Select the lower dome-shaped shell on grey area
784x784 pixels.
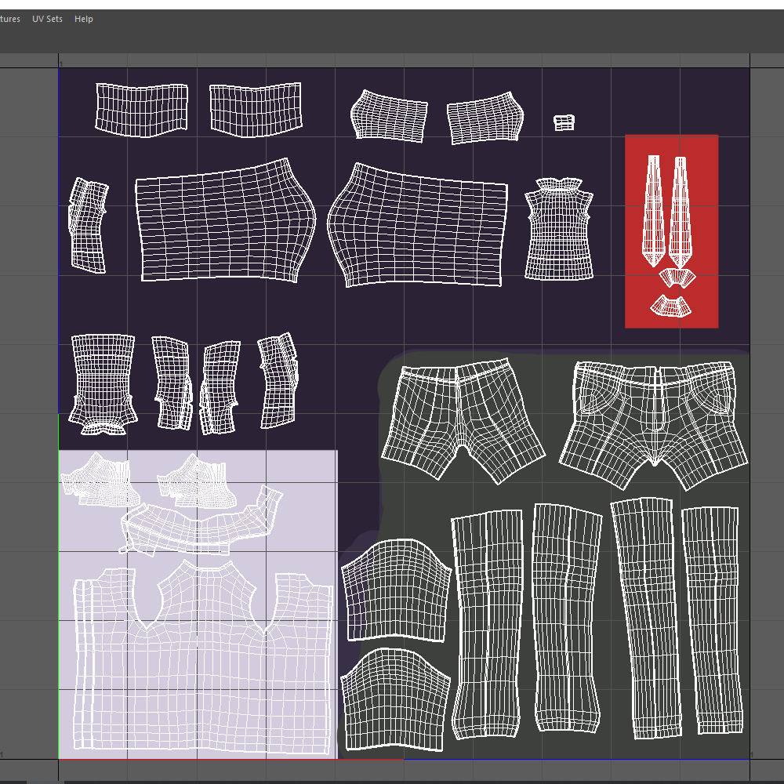(395, 699)
